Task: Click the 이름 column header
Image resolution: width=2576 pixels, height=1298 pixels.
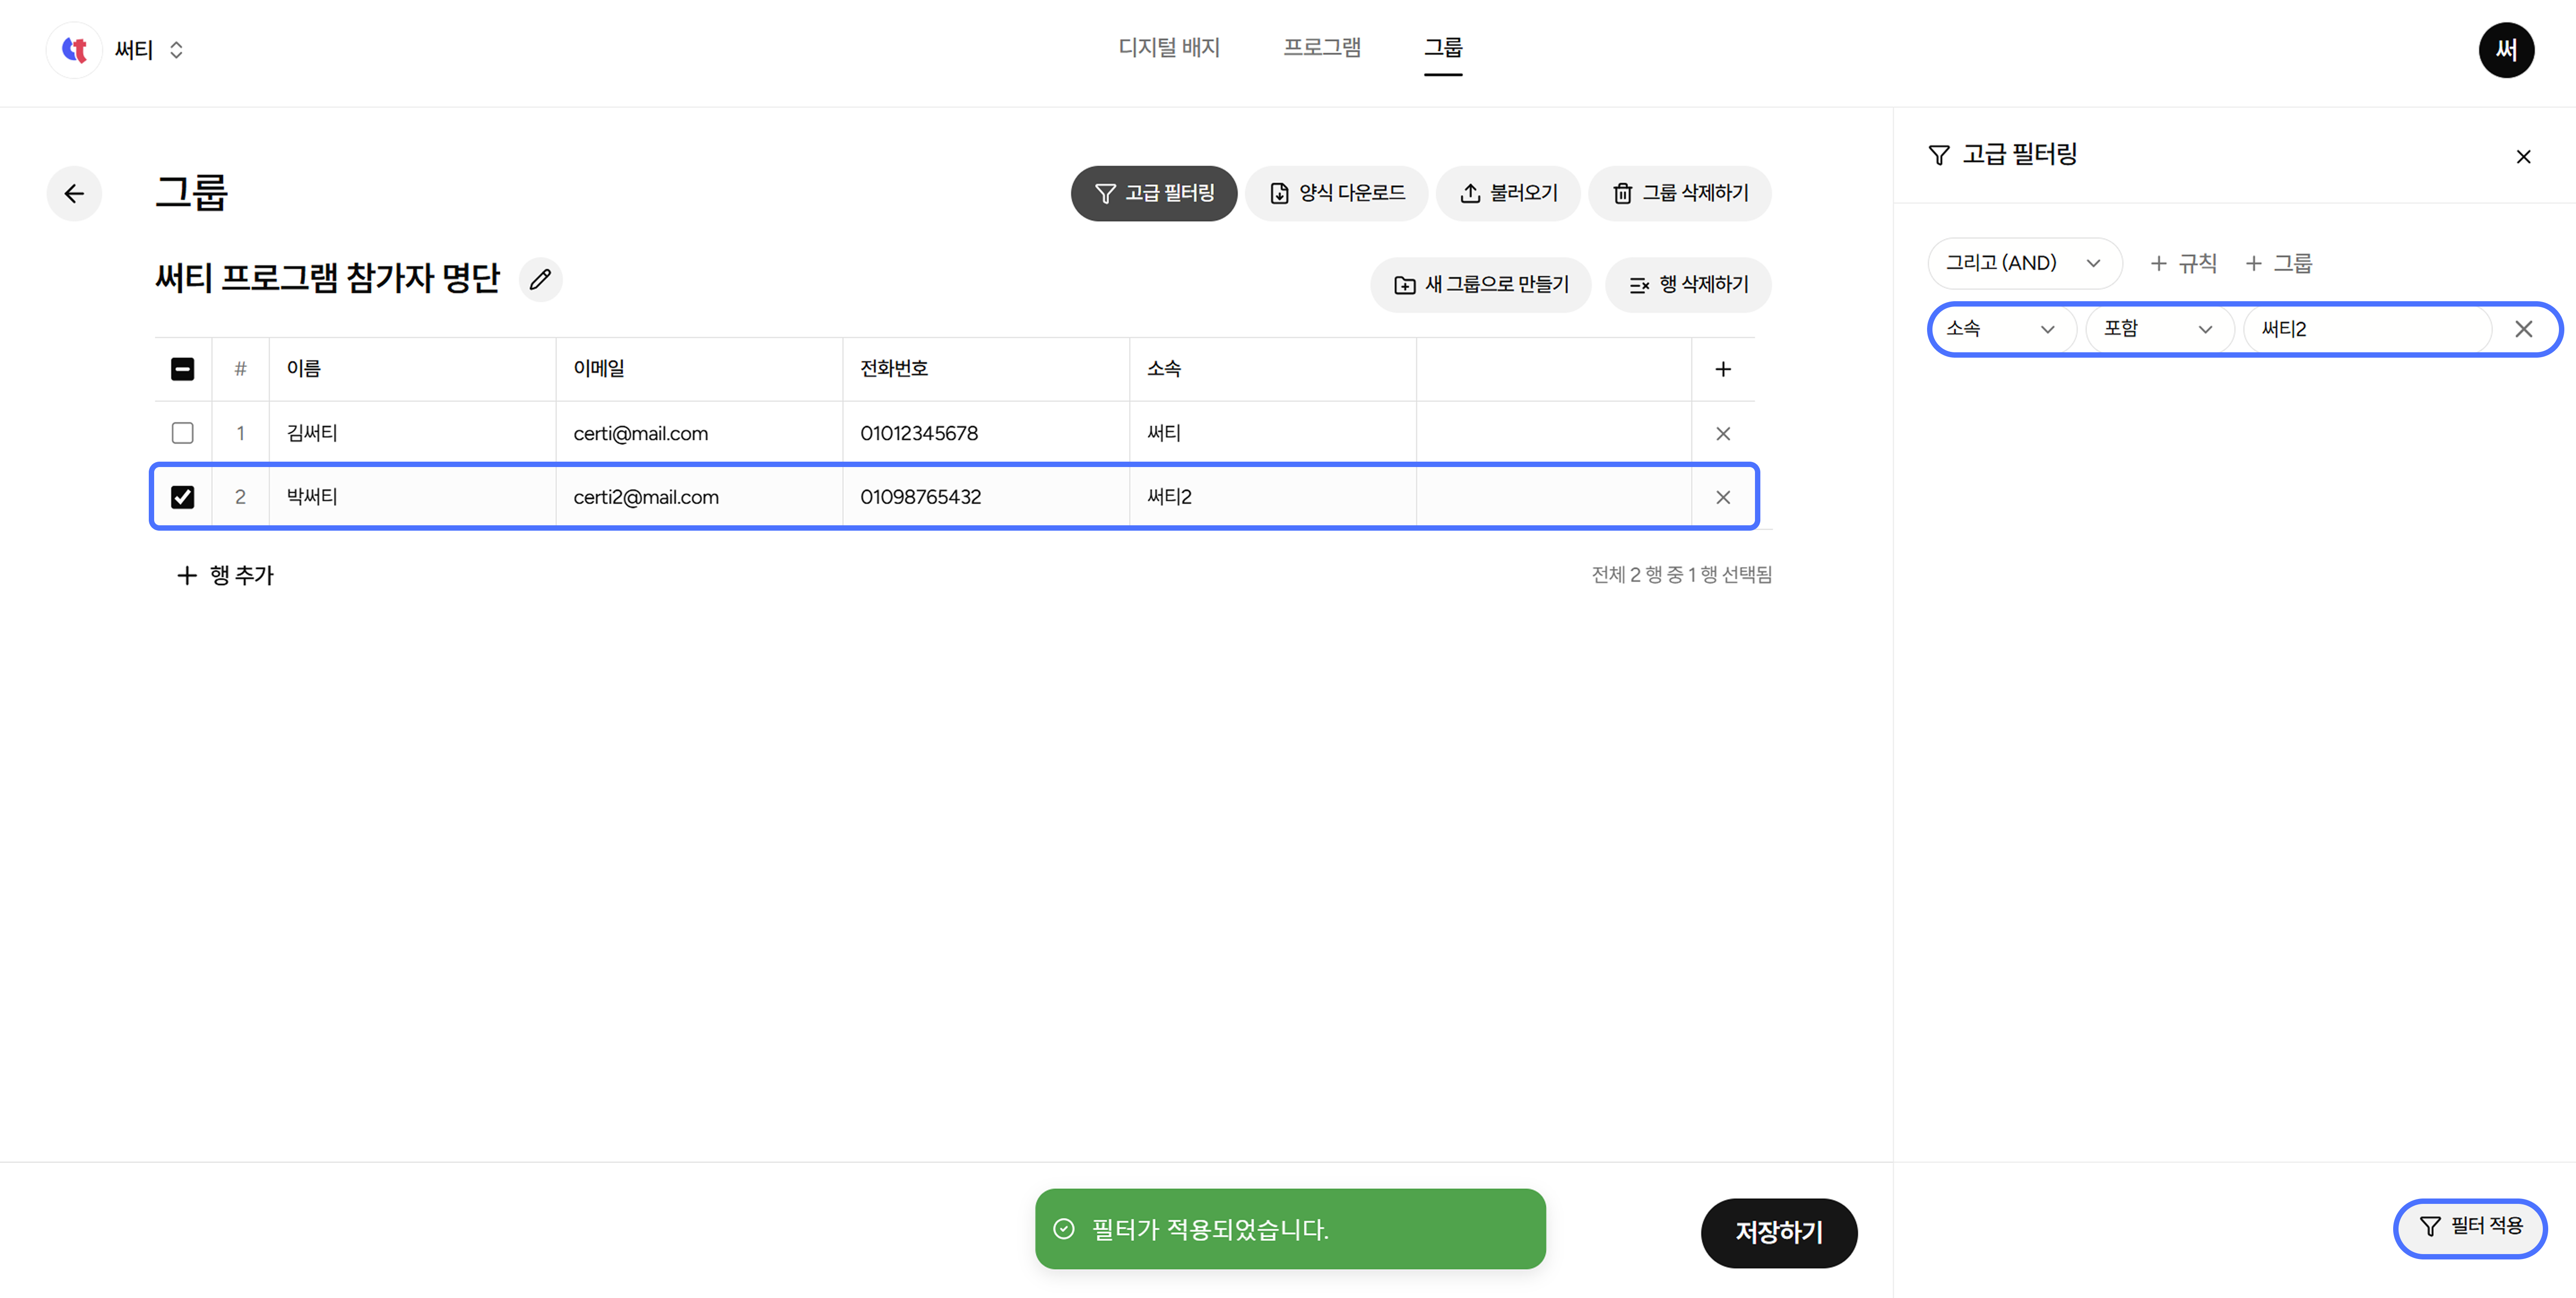Action: click(412, 369)
